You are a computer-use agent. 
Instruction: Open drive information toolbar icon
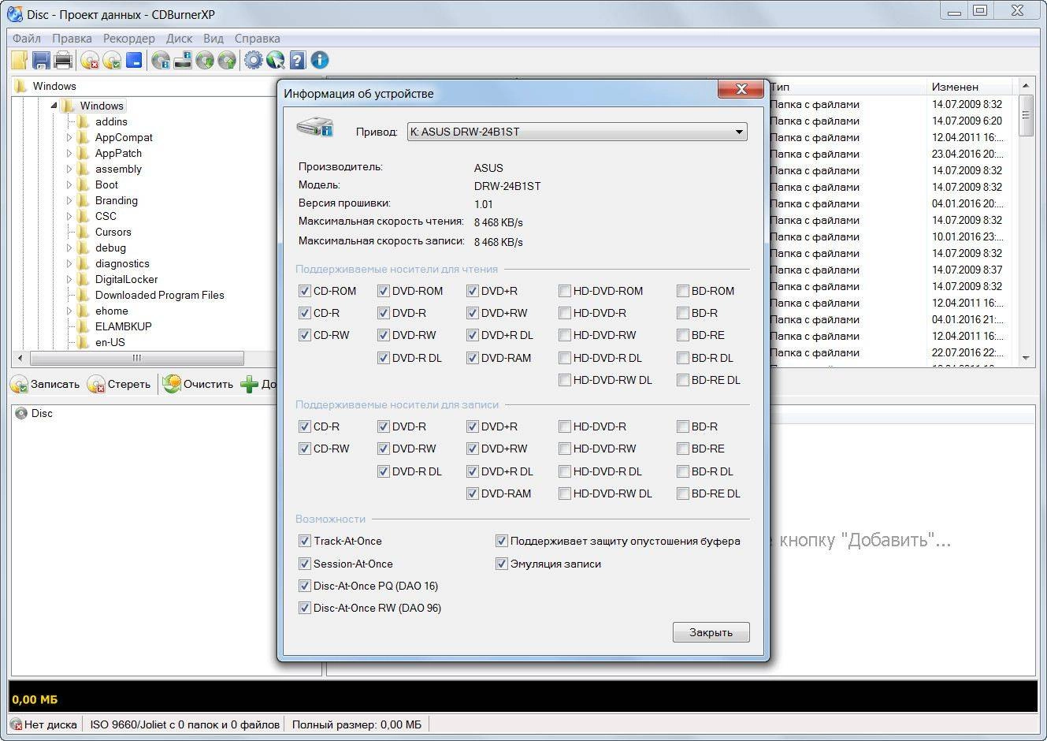pyautogui.click(x=183, y=60)
